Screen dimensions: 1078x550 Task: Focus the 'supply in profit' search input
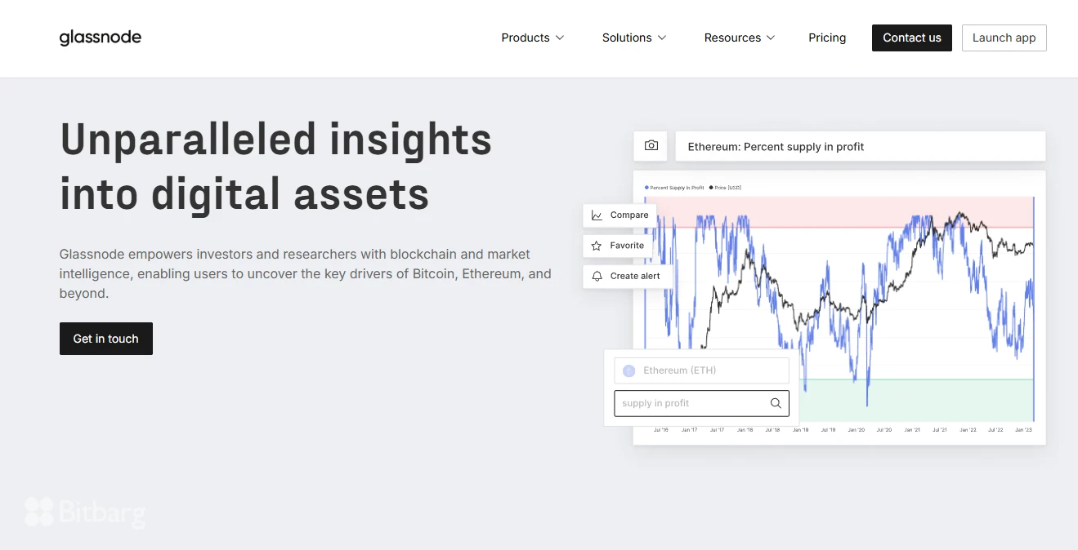691,403
